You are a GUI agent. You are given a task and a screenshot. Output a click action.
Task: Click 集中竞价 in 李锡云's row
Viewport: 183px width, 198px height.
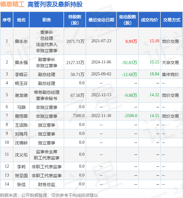point(170,74)
